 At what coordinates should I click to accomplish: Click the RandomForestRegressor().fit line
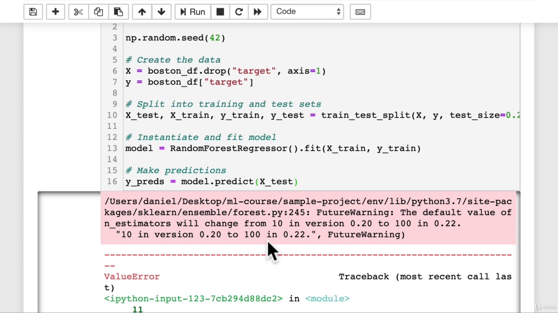(x=273, y=148)
